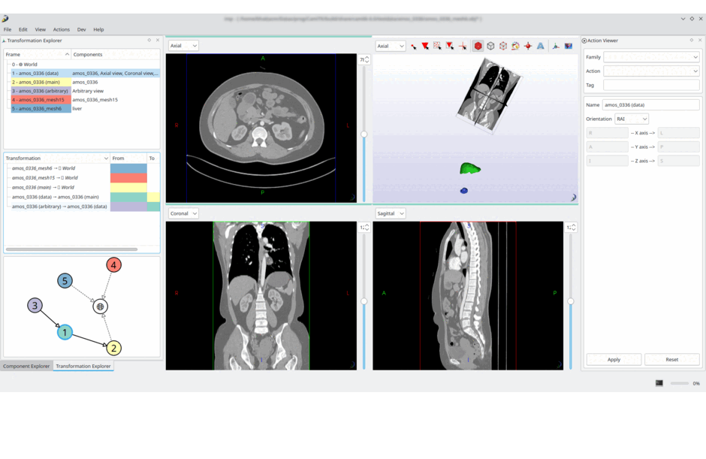Float the Action Viewer panel
The width and height of the screenshot is (706, 459).
pyautogui.click(x=692, y=41)
